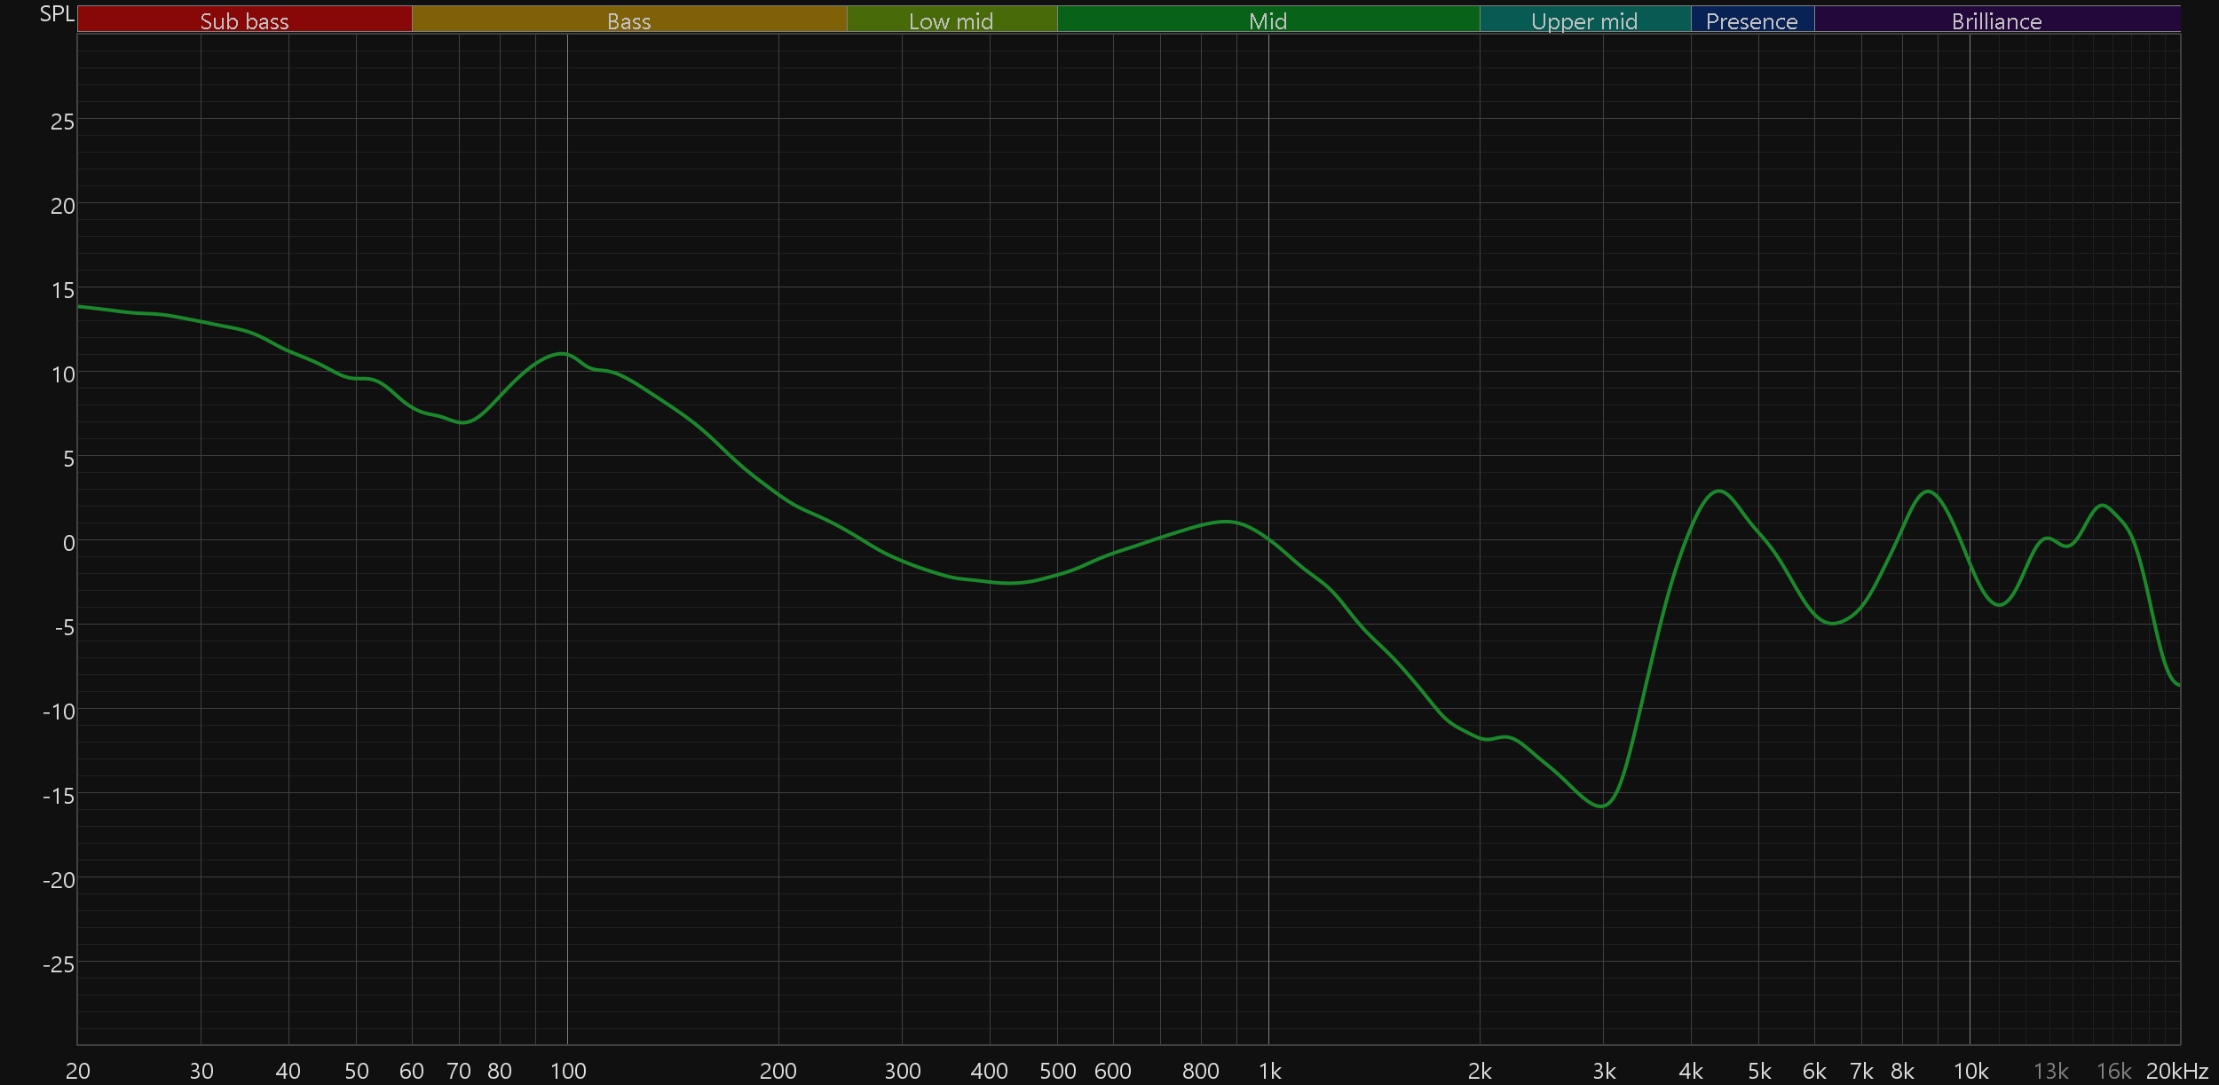Click the blue Presence band label
Screen dimensions: 2219x1085
click(1751, 20)
